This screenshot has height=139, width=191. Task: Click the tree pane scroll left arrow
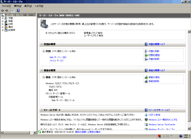[2, 132]
